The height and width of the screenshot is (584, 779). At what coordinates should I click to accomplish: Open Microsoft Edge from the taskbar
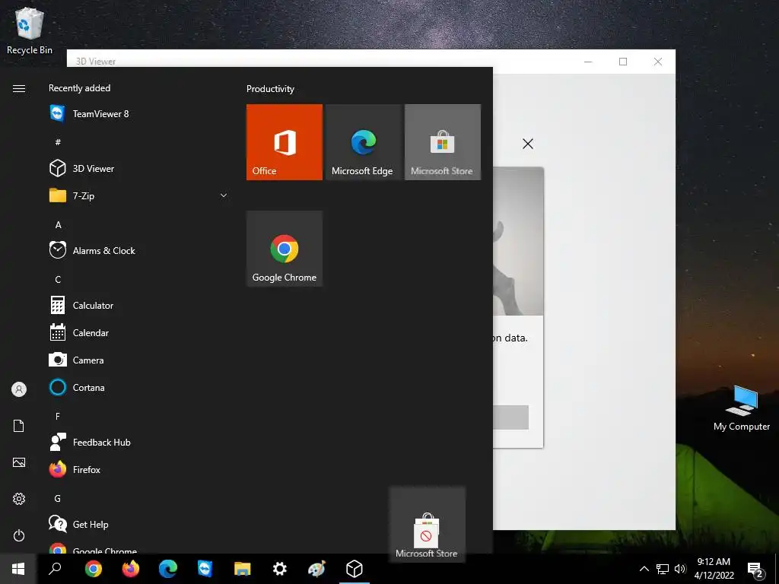tap(168, 569)
